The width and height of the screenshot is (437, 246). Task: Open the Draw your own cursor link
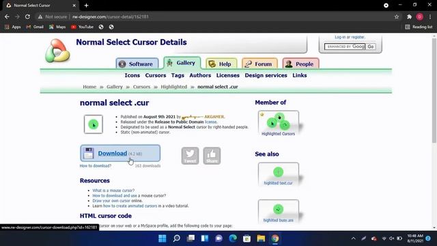[111, 200]
